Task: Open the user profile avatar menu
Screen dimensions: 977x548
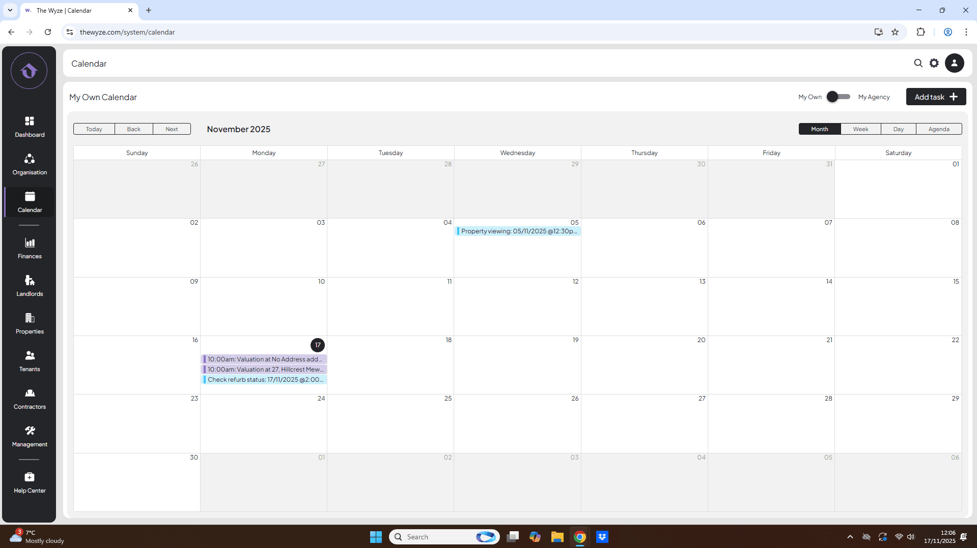Action: point(954,64)
